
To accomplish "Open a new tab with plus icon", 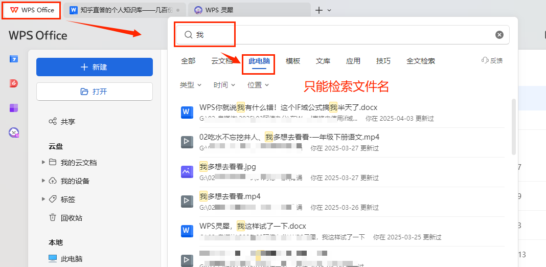I will point(318,10).
